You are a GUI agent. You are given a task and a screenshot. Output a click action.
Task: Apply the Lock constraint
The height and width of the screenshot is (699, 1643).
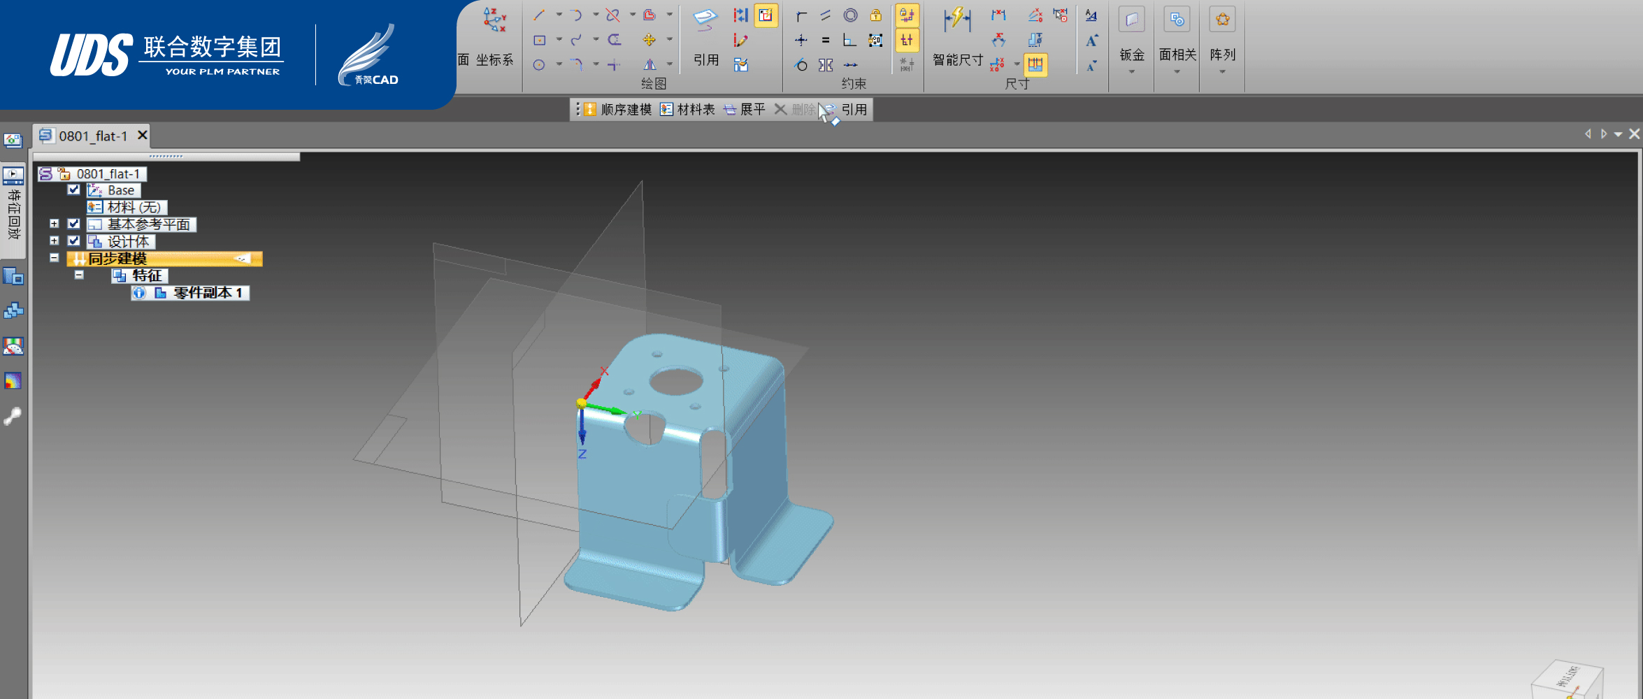point(875,15)
